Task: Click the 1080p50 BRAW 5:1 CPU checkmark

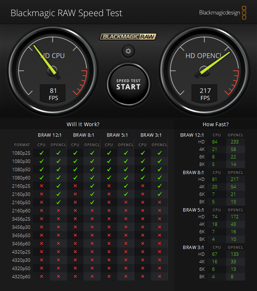Action: (x=109, y=169)
